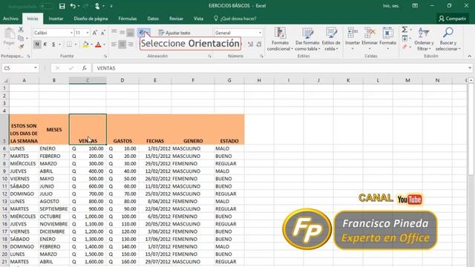
Task: Switch to the Vista tab
Action: (x=198, y=19)
